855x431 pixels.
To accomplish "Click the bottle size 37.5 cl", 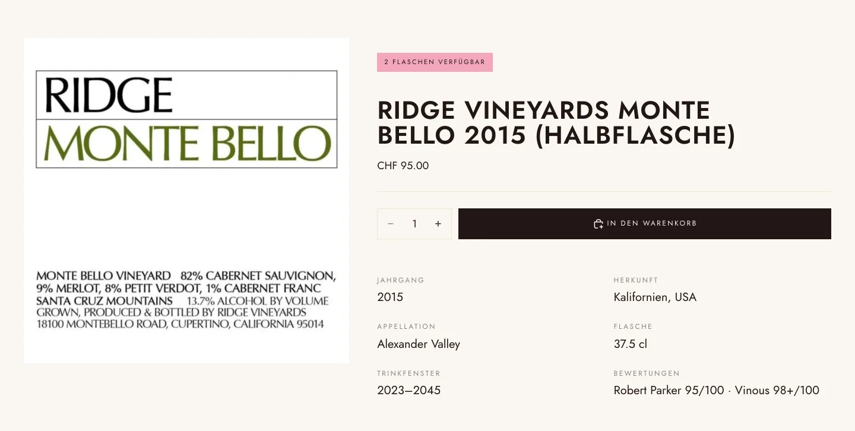I will pyautogui.click(x=631, y=344).
